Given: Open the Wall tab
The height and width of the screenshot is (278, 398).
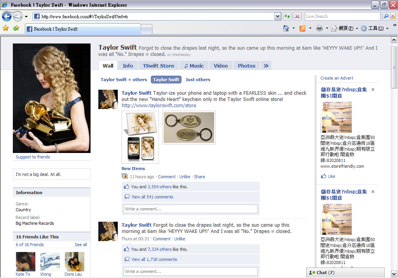Looking at the screenshot, I should coord(108,66).
